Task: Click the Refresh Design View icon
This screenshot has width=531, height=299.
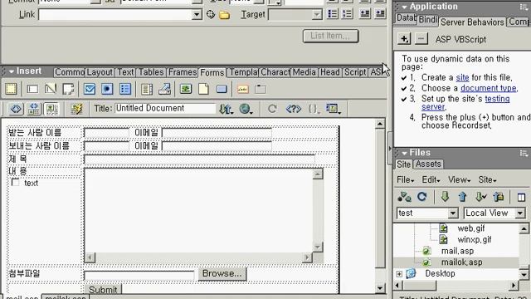Action: pyautogui.click(x=272, y=109)
